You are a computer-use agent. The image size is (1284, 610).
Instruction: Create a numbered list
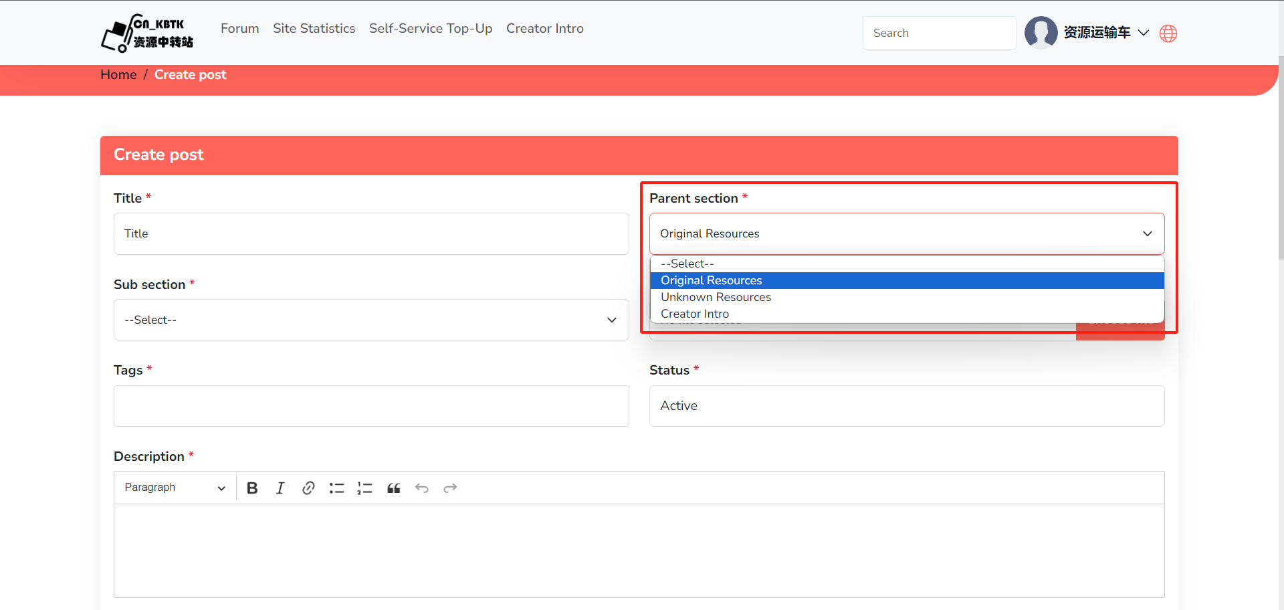(364, 488)
